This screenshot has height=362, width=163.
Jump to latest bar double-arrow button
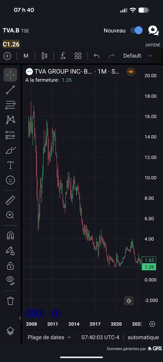click(x=129, y=301)
